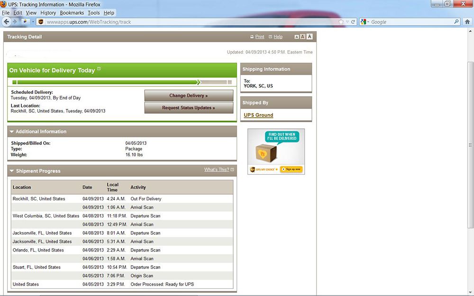Open the Edit menu

point(18,13)
